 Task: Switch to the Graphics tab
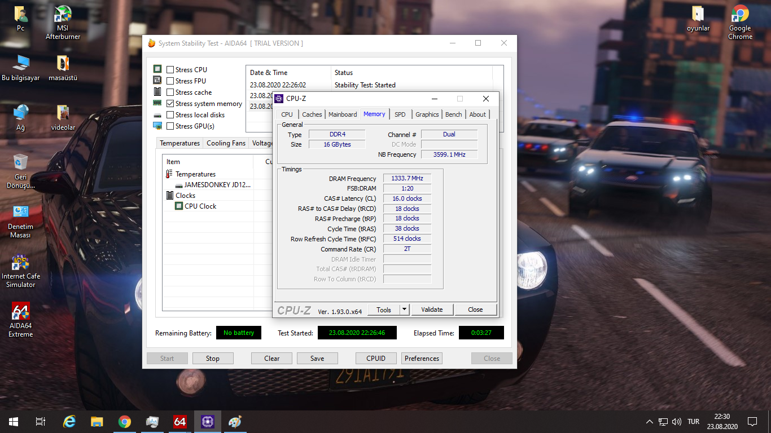(427, 114)
